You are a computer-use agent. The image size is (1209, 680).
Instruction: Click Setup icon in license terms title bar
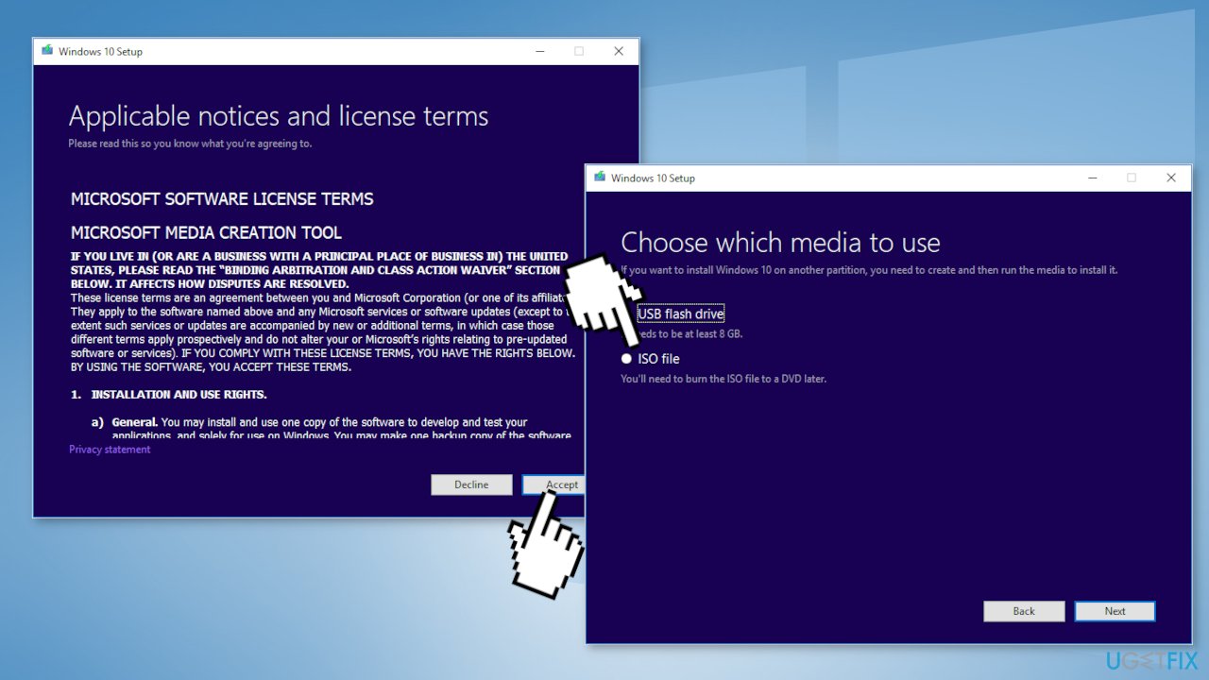click(47, 51)
